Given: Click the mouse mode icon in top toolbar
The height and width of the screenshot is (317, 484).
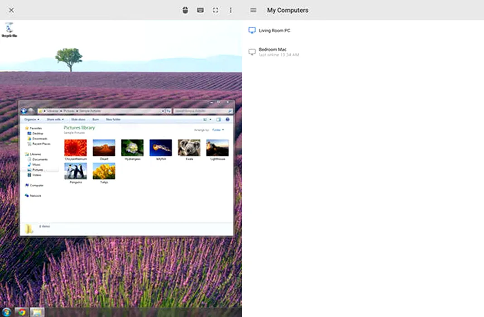Looking at the screenshot, I should click(x=185, y=10).
